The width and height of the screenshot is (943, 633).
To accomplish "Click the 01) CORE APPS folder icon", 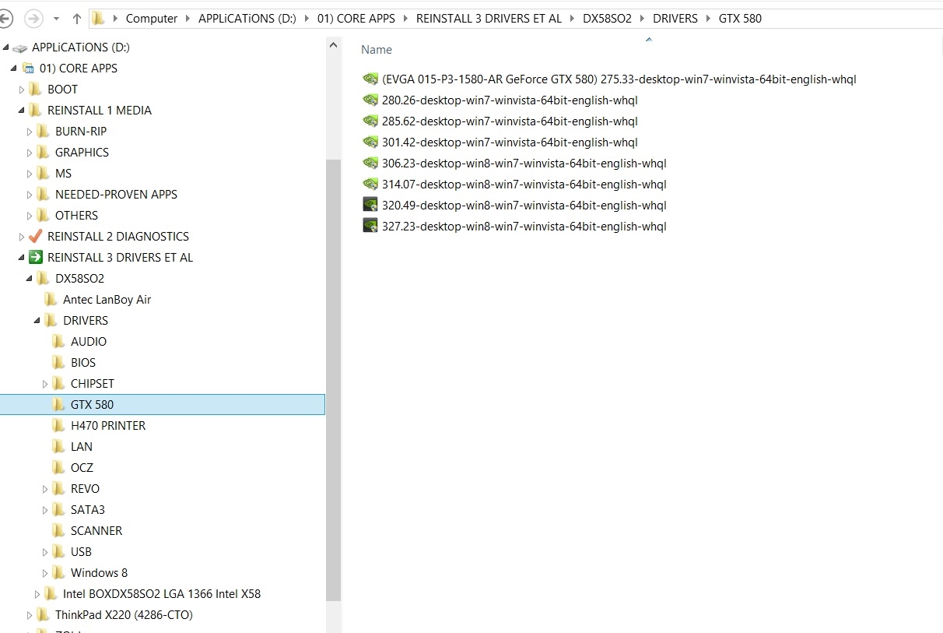I will [x=28, y=69].
